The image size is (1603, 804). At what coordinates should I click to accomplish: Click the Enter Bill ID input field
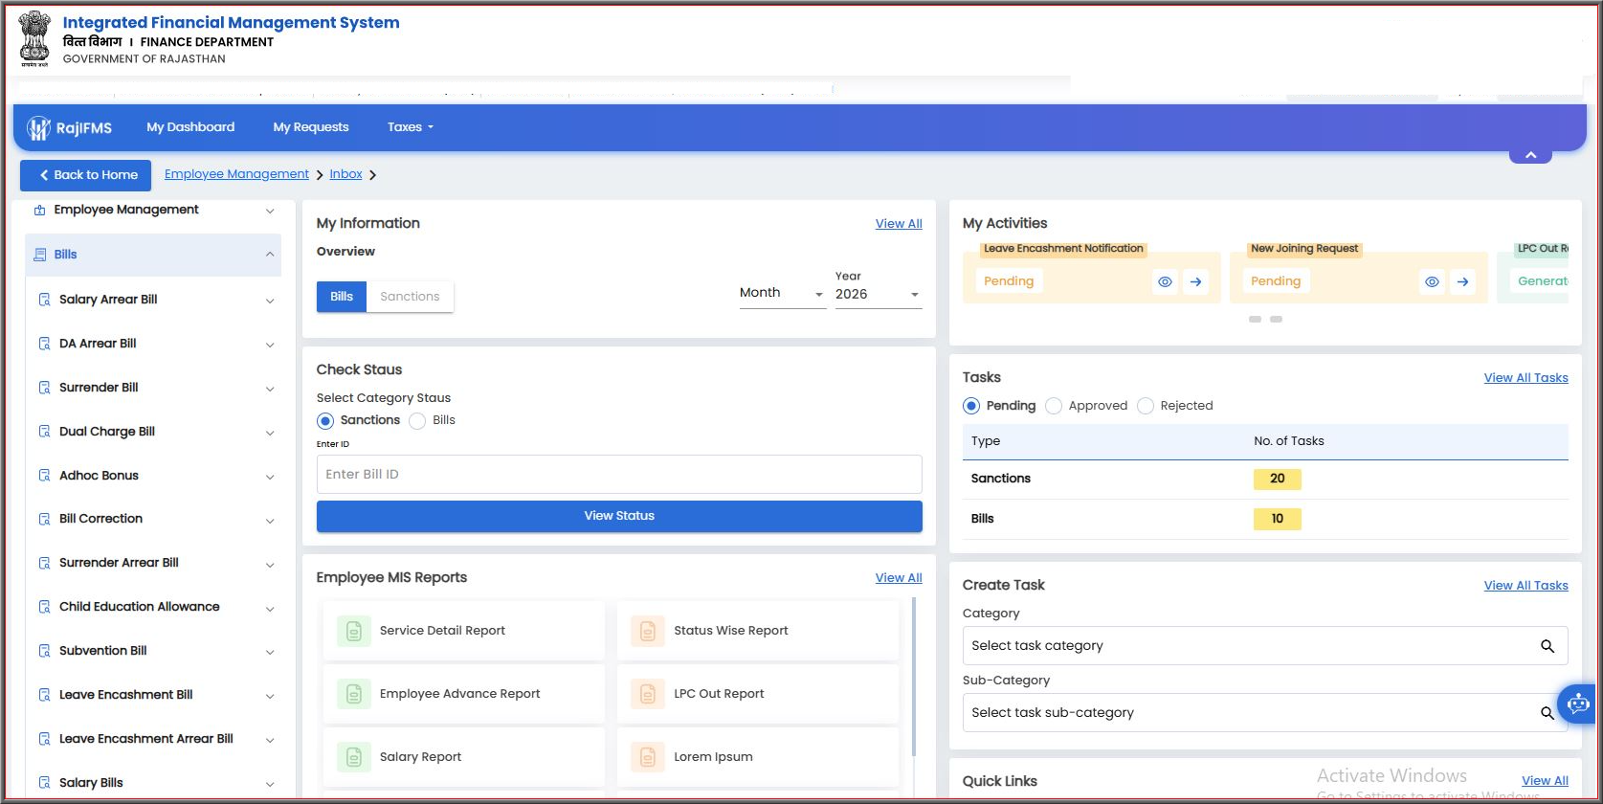point(619,475)
